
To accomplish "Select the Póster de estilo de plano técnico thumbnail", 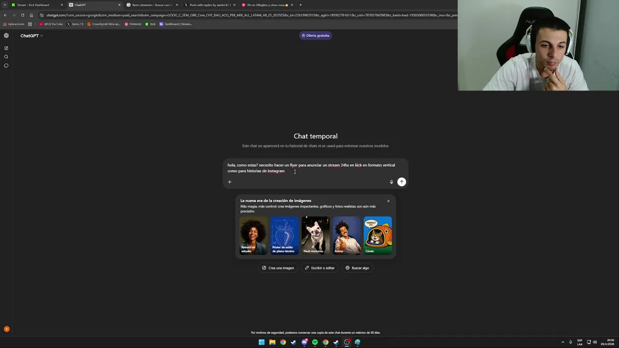I will (x=284, y=235).
